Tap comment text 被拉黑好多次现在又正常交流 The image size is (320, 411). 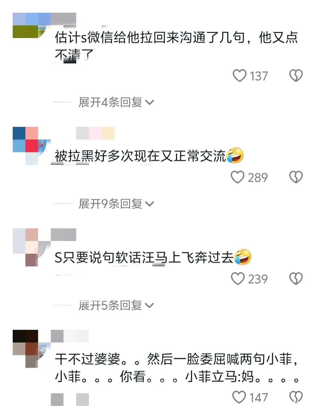[x=140, y=156]
